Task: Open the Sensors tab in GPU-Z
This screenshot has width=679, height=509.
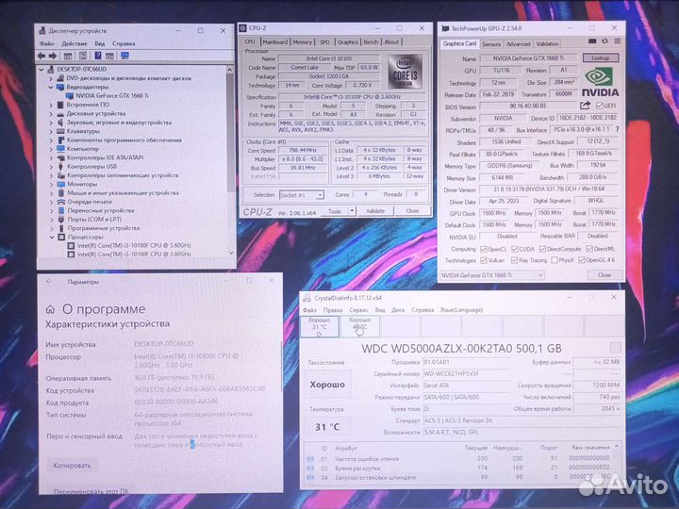Action: click(x=491, y=44)
